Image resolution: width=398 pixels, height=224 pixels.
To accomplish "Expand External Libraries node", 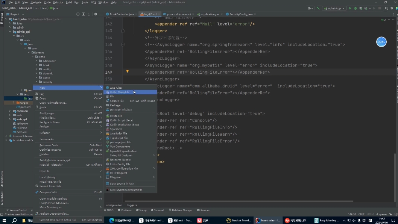I will coord(6,136).
